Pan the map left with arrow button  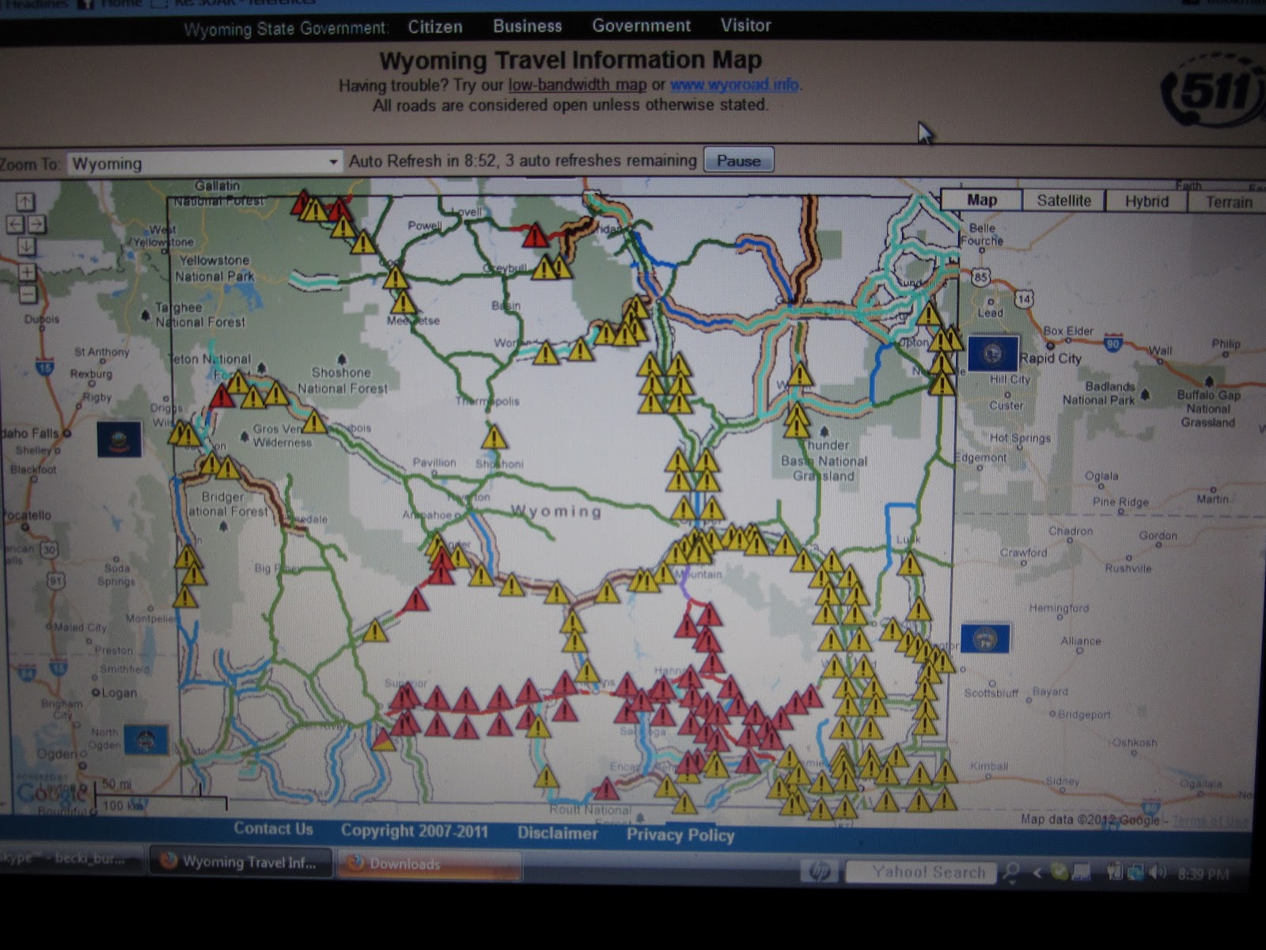click(15, 224)
